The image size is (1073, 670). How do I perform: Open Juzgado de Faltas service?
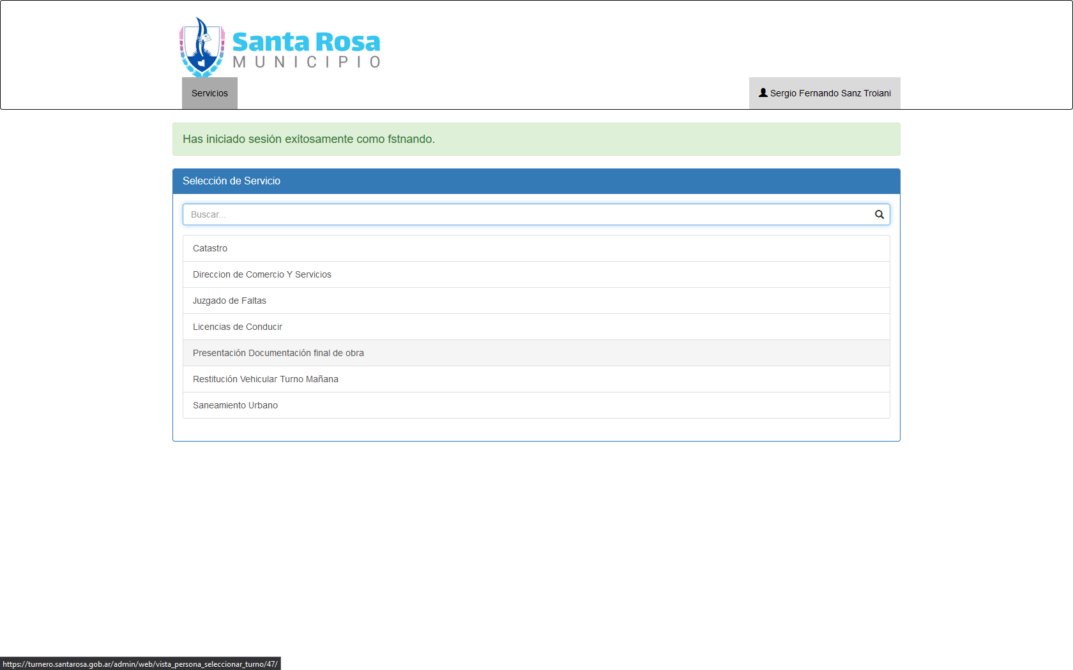pyautogui.click(x=229, y=301)
